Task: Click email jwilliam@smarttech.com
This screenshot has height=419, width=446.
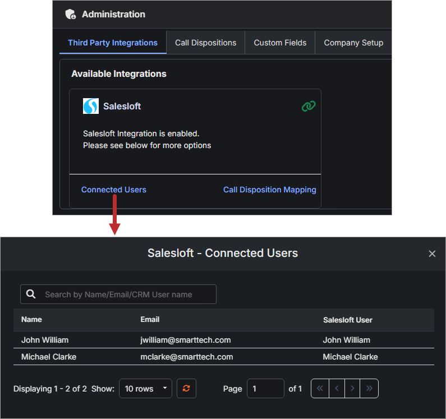Action: point(186,340)
